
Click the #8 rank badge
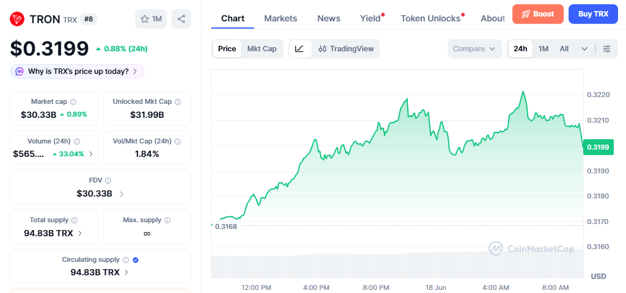(88, 19)
